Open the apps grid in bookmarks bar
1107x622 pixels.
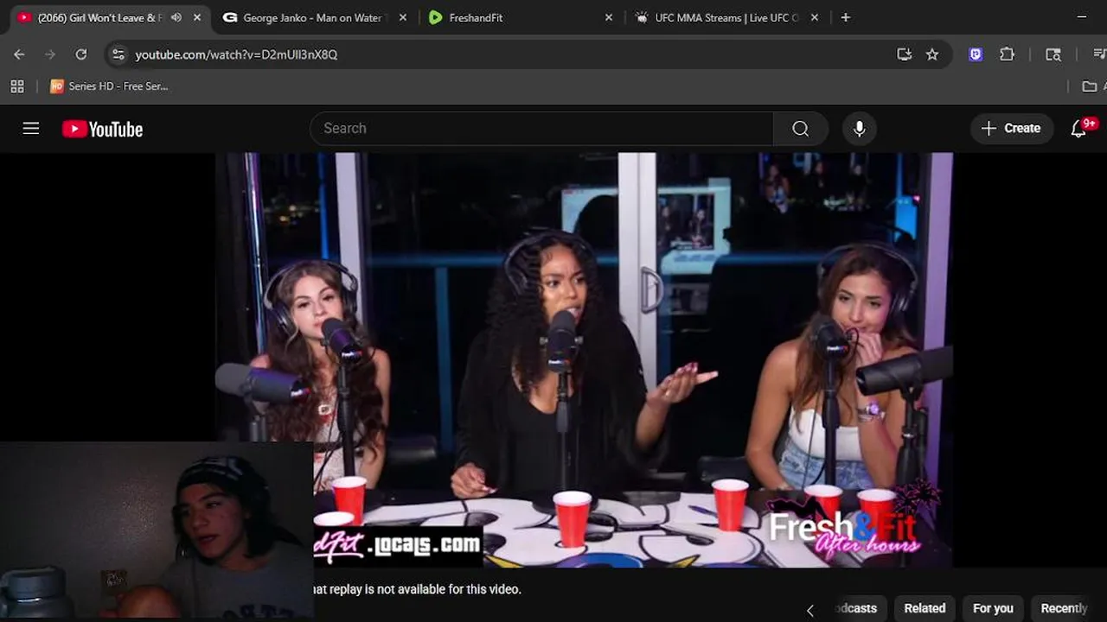(x=17, y=86)
